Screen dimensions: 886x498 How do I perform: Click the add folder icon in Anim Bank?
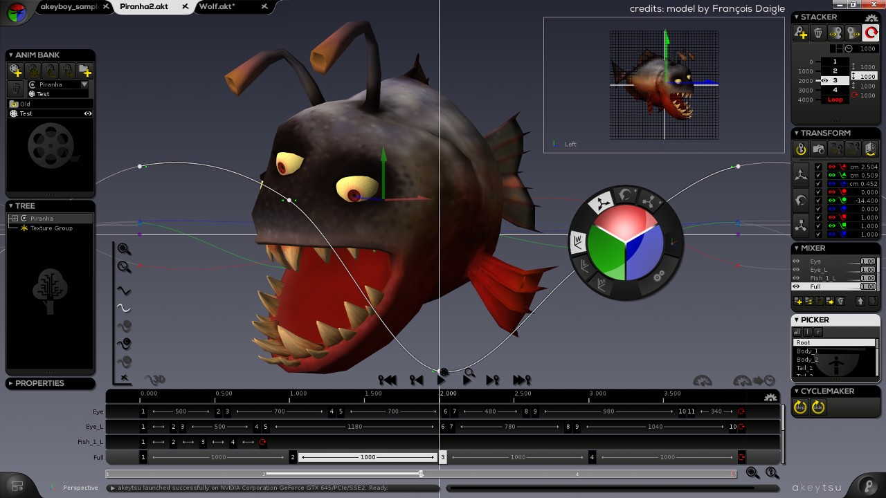[x=85, y=71]
